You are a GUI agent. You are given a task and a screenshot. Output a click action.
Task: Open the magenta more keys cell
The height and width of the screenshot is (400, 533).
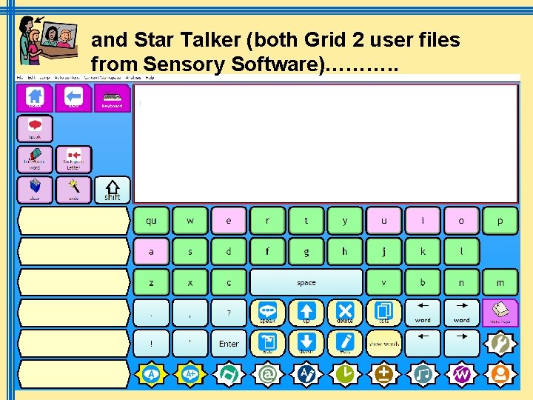click(500, 313)
